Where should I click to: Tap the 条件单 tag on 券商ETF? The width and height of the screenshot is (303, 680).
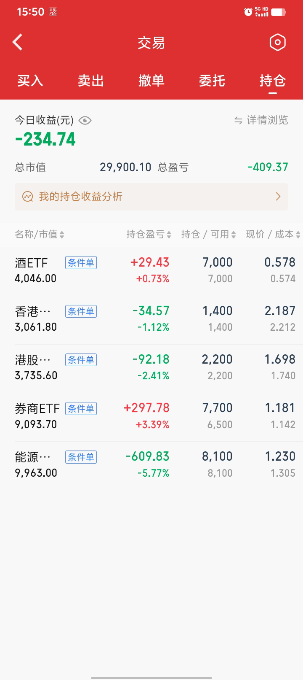pyautogui.click(x=81, y=408)
